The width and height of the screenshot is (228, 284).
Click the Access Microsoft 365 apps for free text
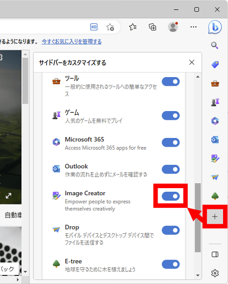pos(106,148)
